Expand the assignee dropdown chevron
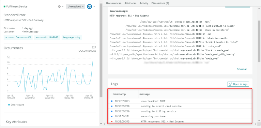This screenshot has width=261, height=128. (x=94, y=6)
